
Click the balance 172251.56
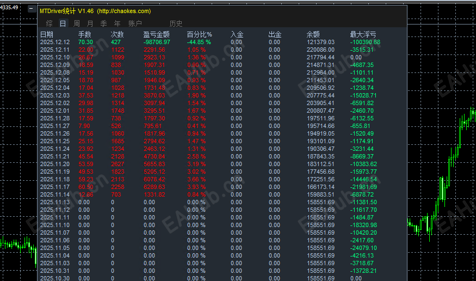[x=320, y=179]
